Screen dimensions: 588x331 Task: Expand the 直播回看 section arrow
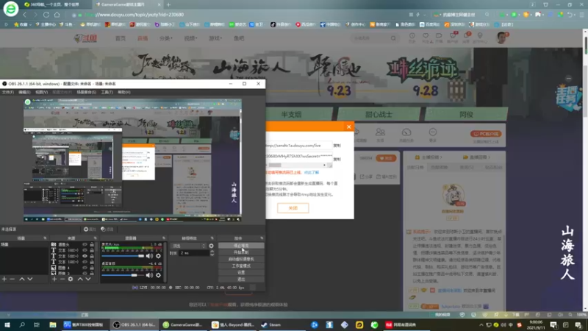tap(489, 157)
